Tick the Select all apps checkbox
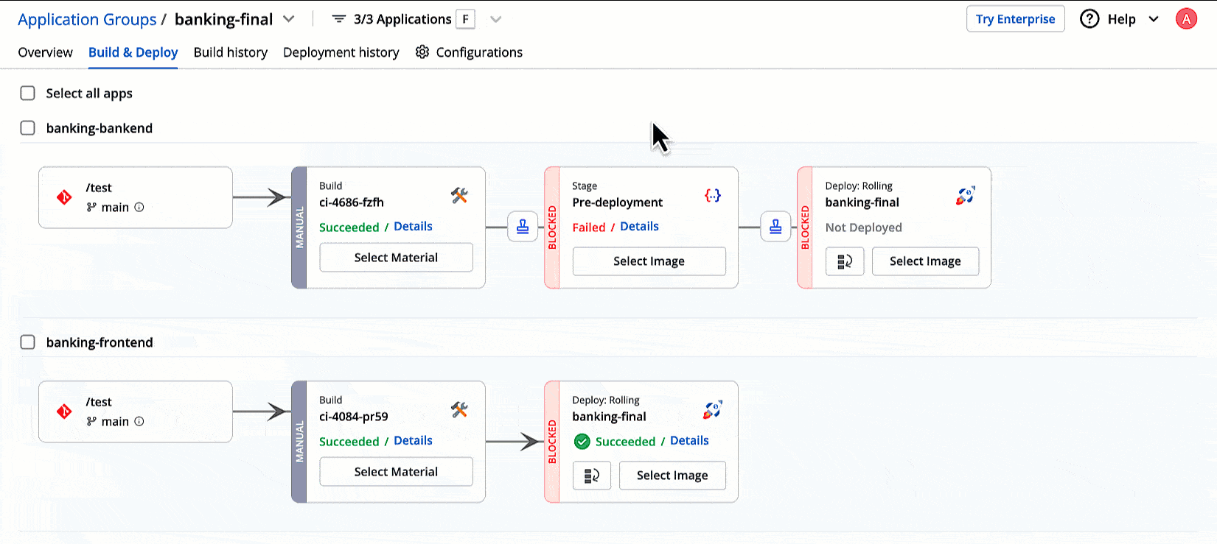Screen dimensions: 1217x544 pyautogui.click(x=28, y=93)
